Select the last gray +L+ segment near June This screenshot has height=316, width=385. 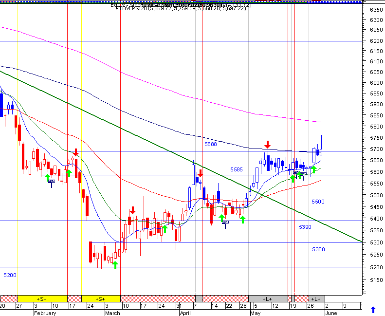point(317,299)
